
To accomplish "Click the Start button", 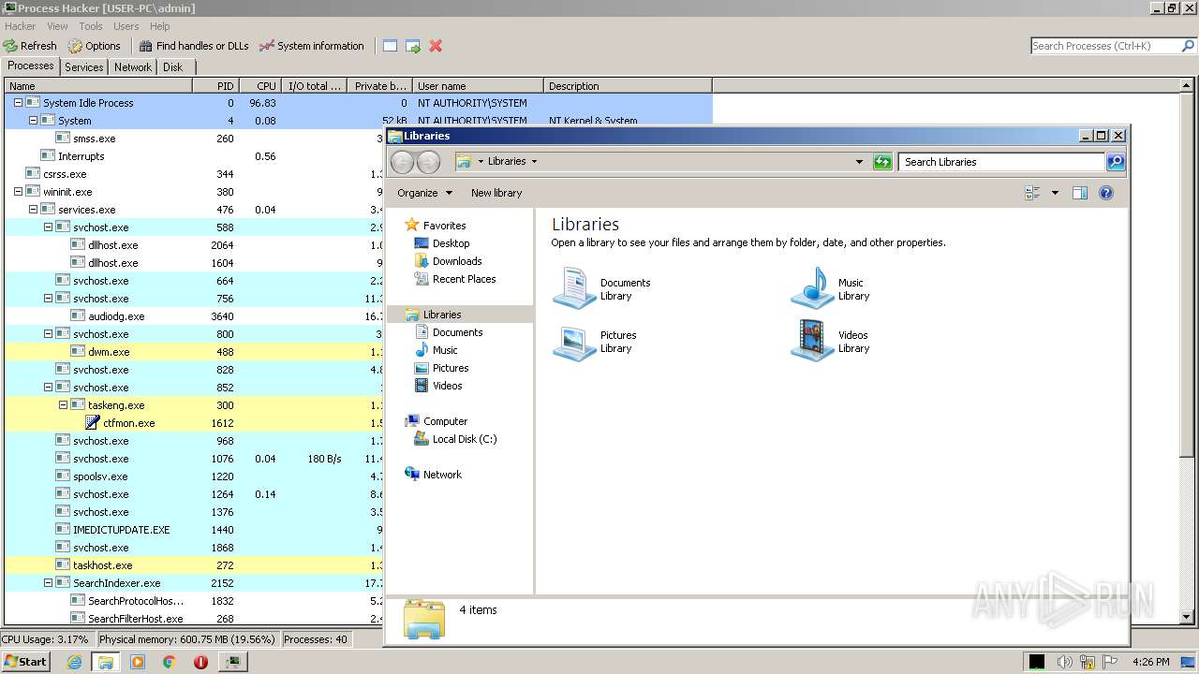I will 26,662.
